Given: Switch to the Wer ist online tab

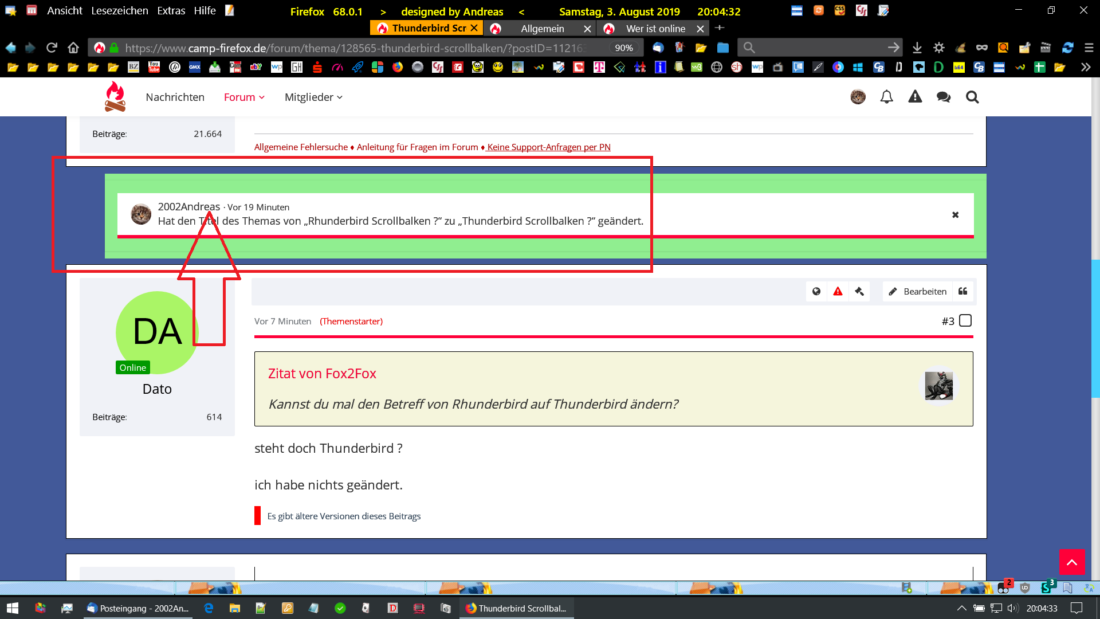Looking at the screenshot, I should click(x=655, y=28).
